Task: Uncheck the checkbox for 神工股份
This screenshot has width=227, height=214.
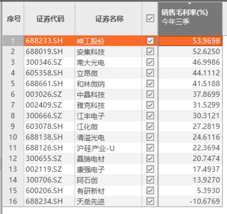Action: (x=150, y=41)
